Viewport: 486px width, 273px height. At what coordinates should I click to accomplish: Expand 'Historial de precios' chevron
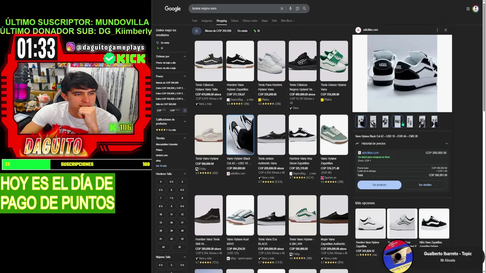447,144
